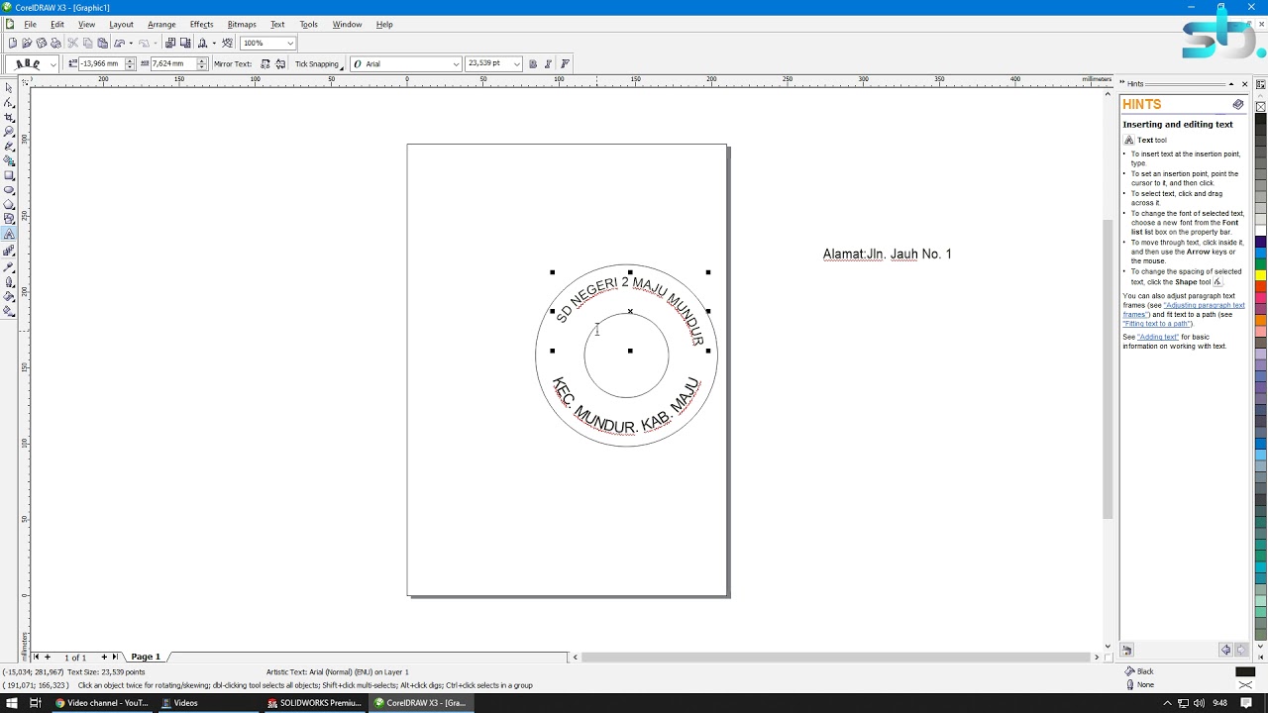The height and width of the screenshot is (713, 1268).
Task: Open the Layout menu
Action: tap(121, 24)
